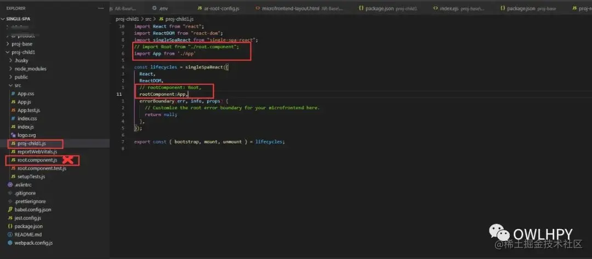
Task: Click the info icon beside README.md
Action: point(10,234)
